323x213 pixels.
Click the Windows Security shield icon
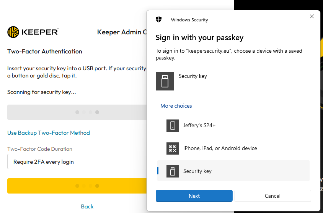click(158, 19)
